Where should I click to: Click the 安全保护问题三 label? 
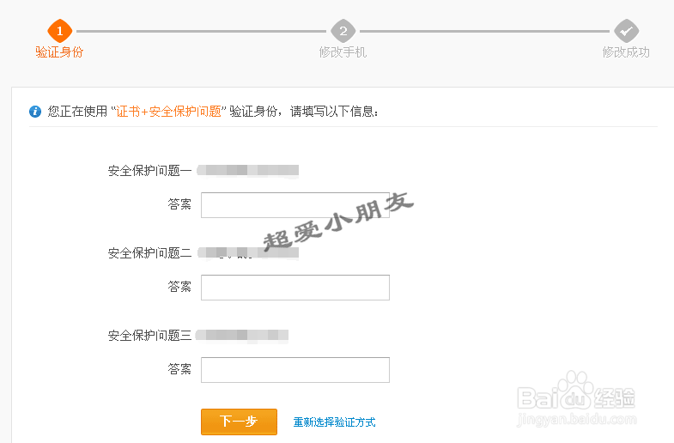(x=149, y=336)
